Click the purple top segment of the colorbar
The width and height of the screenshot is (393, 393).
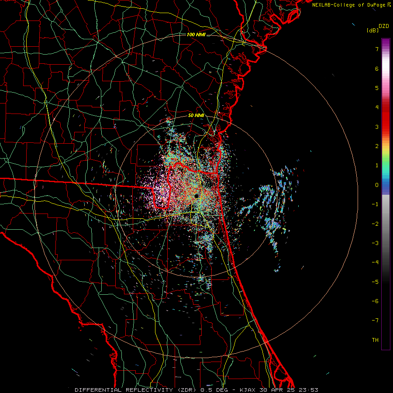pos(386,43)
